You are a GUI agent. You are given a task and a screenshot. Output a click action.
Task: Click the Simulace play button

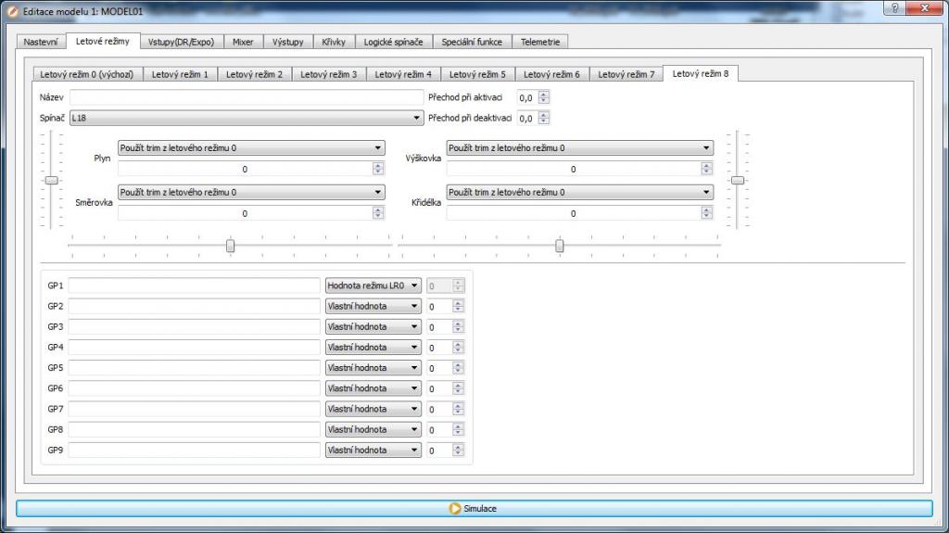click(474, 508)
